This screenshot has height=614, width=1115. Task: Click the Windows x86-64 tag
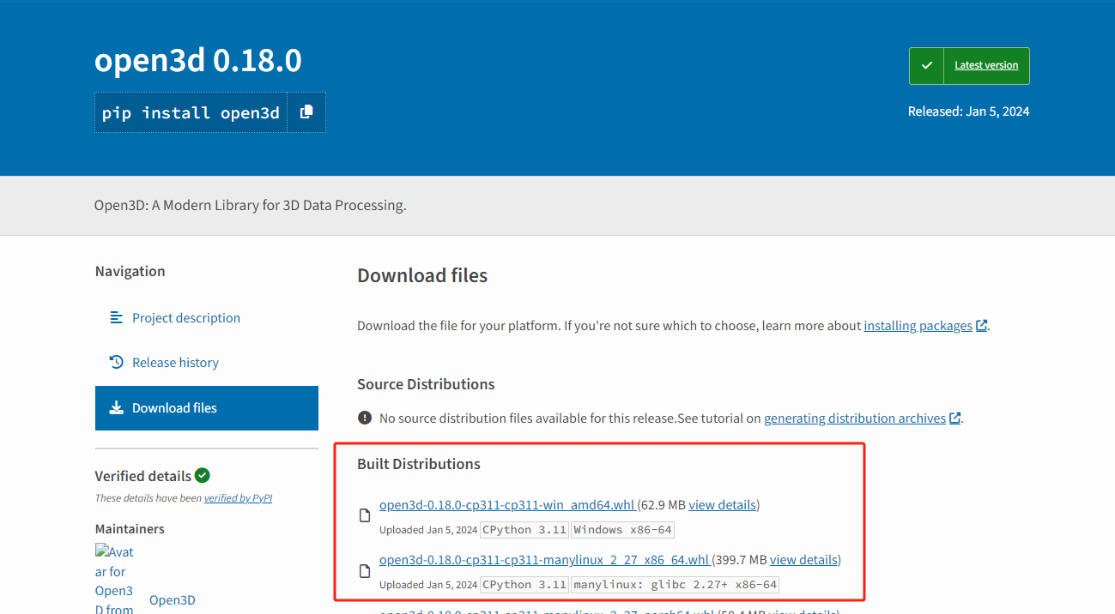coord(622,529)
